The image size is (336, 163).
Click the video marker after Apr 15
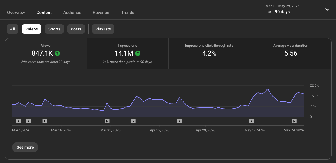pos(179,121)
